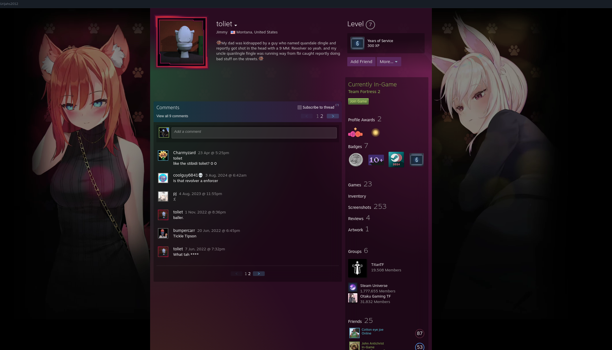Open Steam Universe group icon

click(353, 287)
